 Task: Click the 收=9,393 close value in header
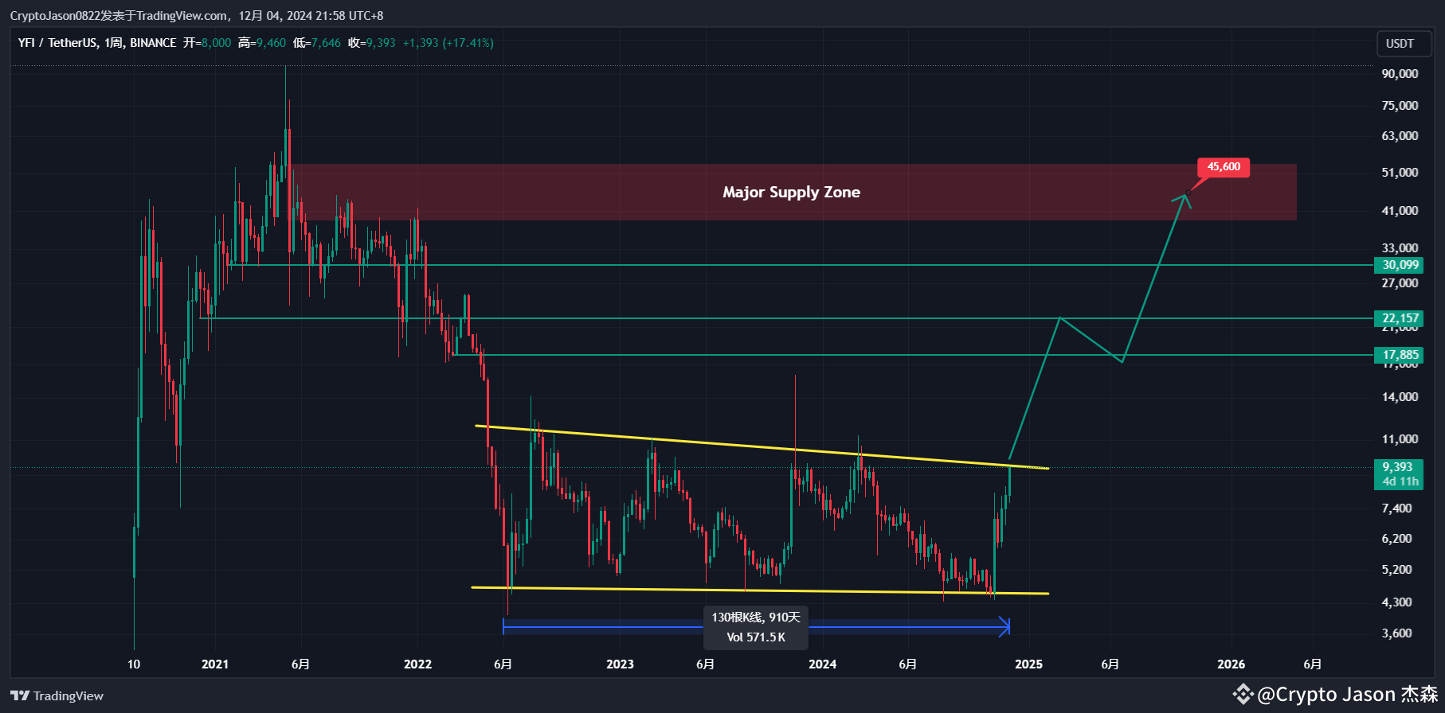tap(371, 43)
